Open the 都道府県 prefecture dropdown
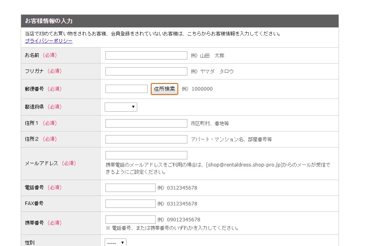 point(121,107)
